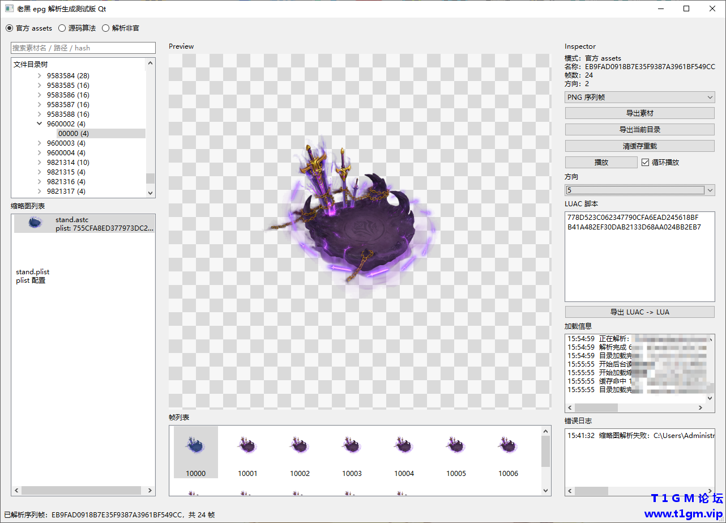
Task: Select the 9821317 (4) tree row
Action: pos(66,192)
